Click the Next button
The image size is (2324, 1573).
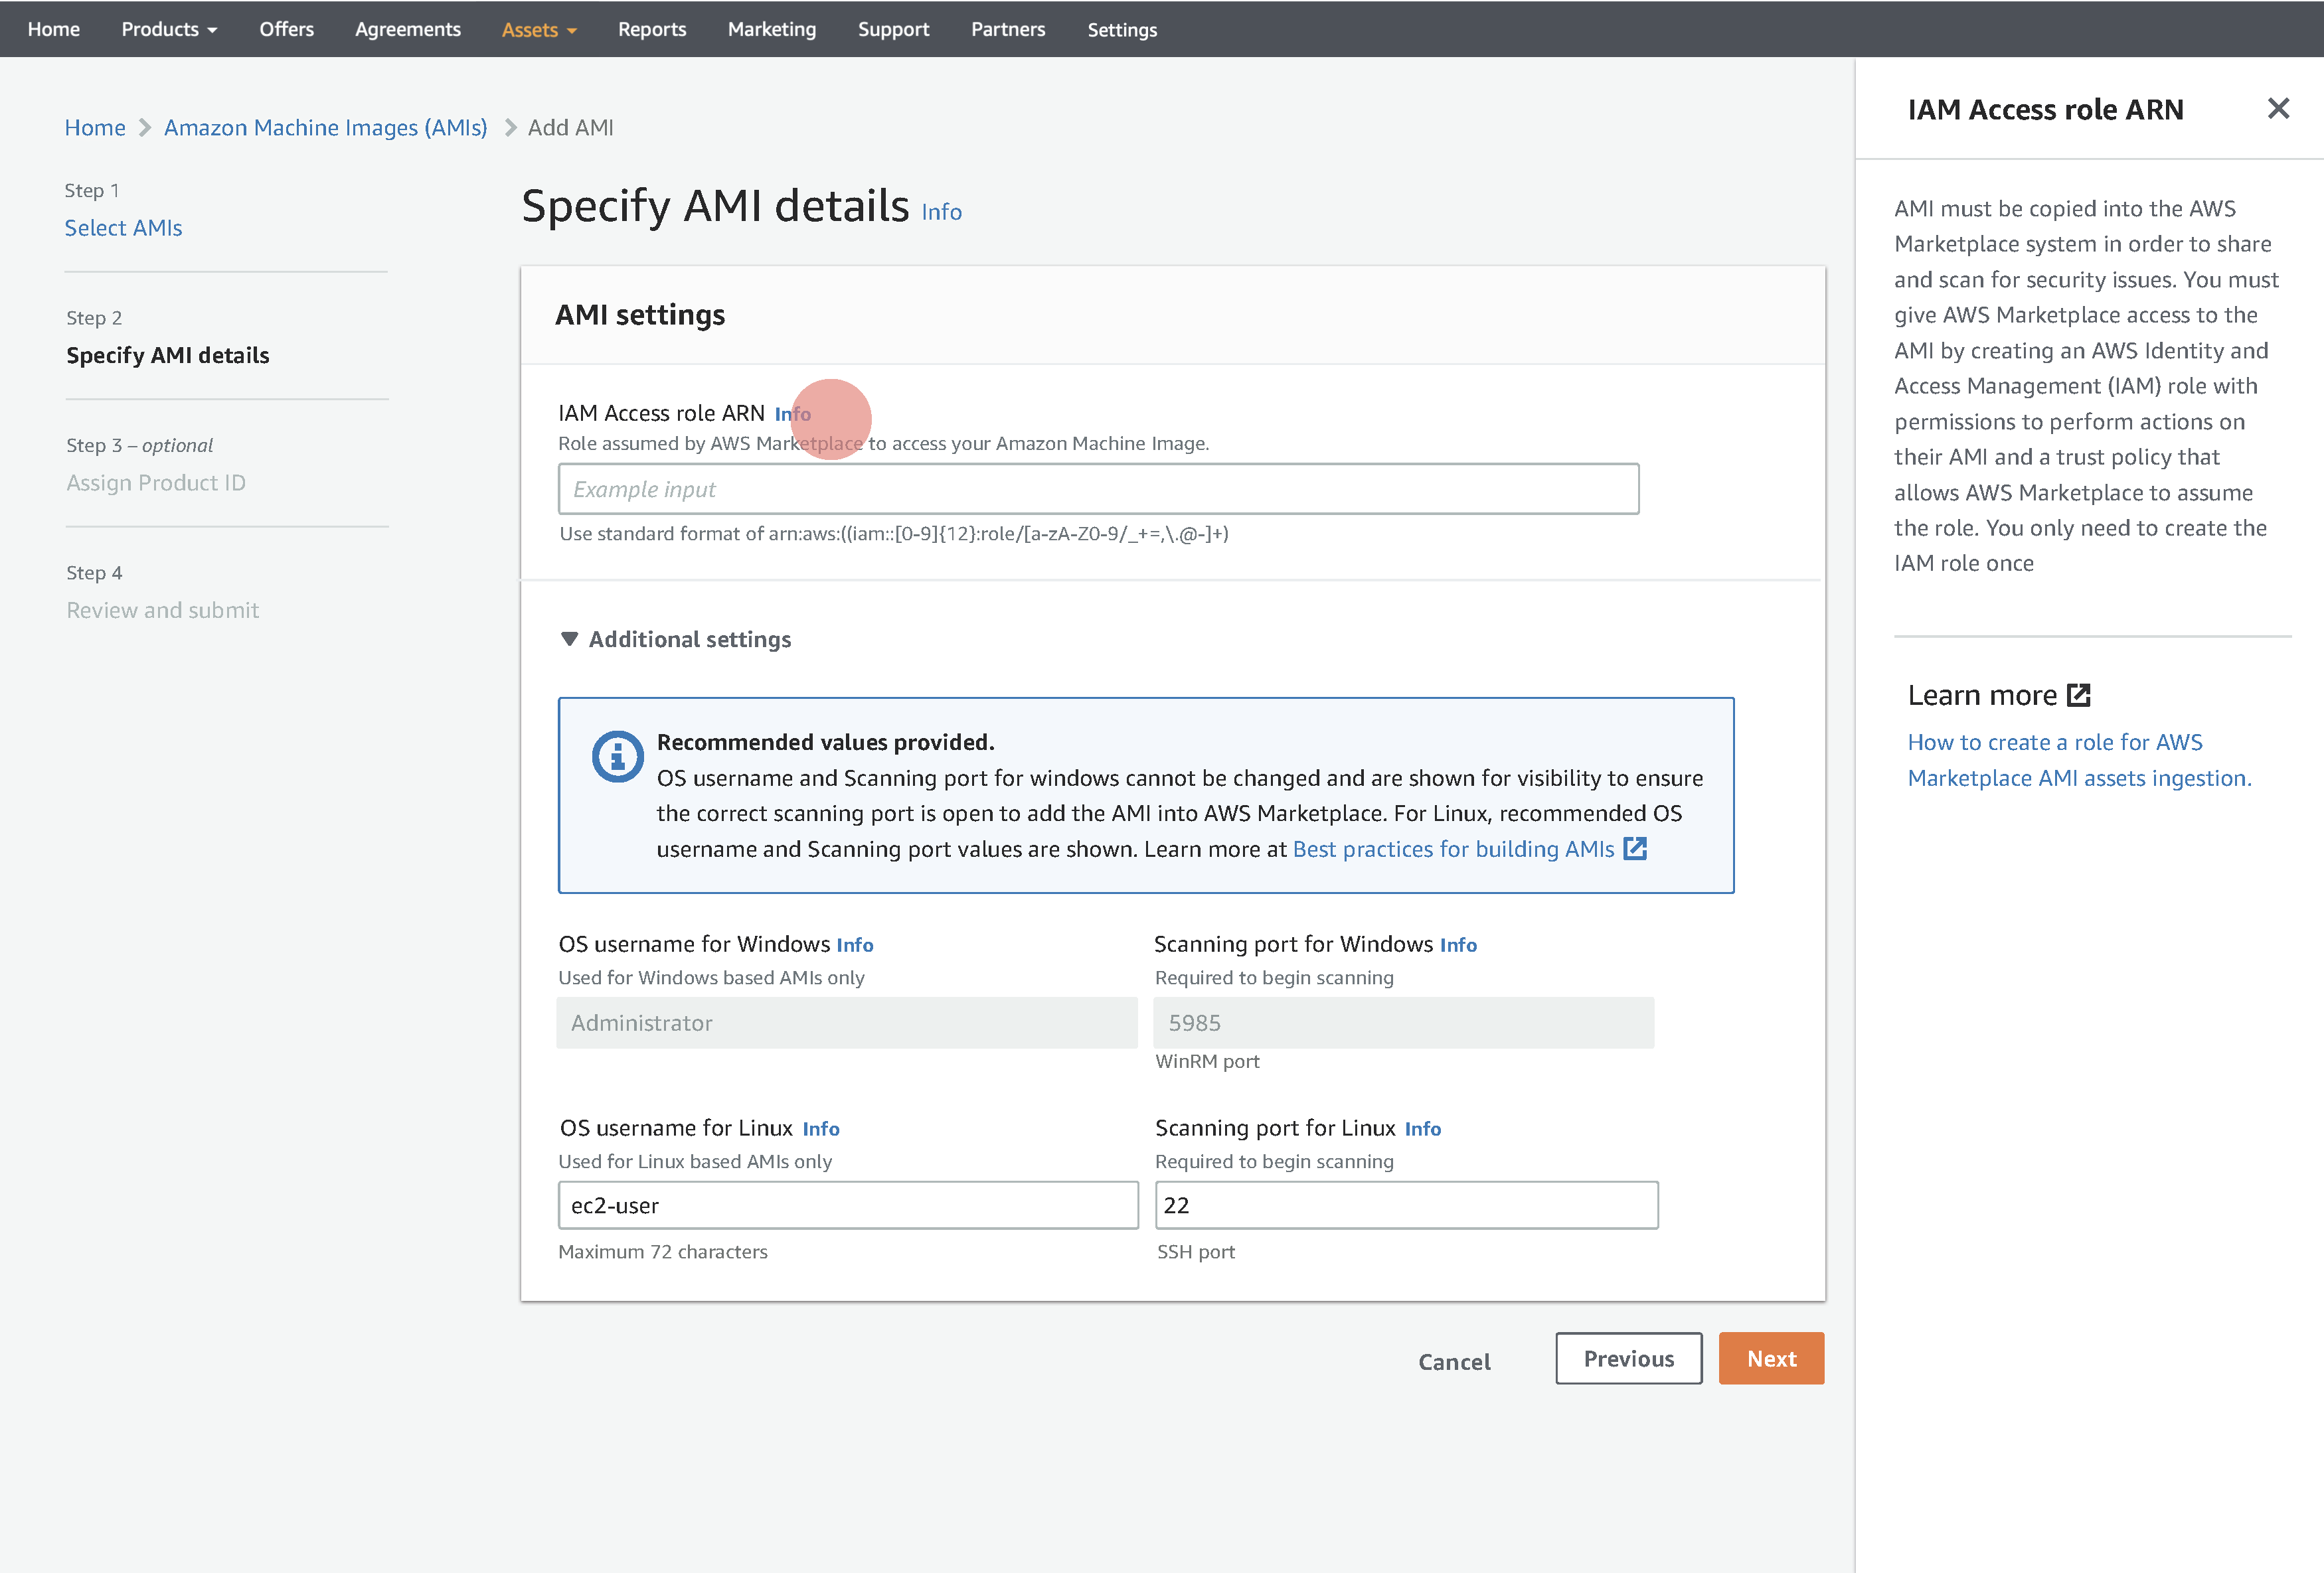pos(1770,1358)
